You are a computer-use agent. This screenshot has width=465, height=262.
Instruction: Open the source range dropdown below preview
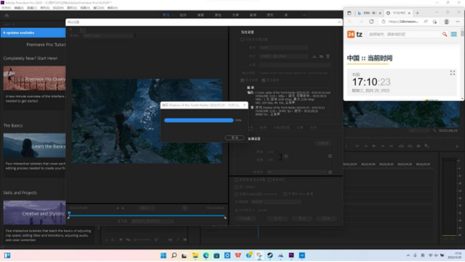(x=153, y=221)
